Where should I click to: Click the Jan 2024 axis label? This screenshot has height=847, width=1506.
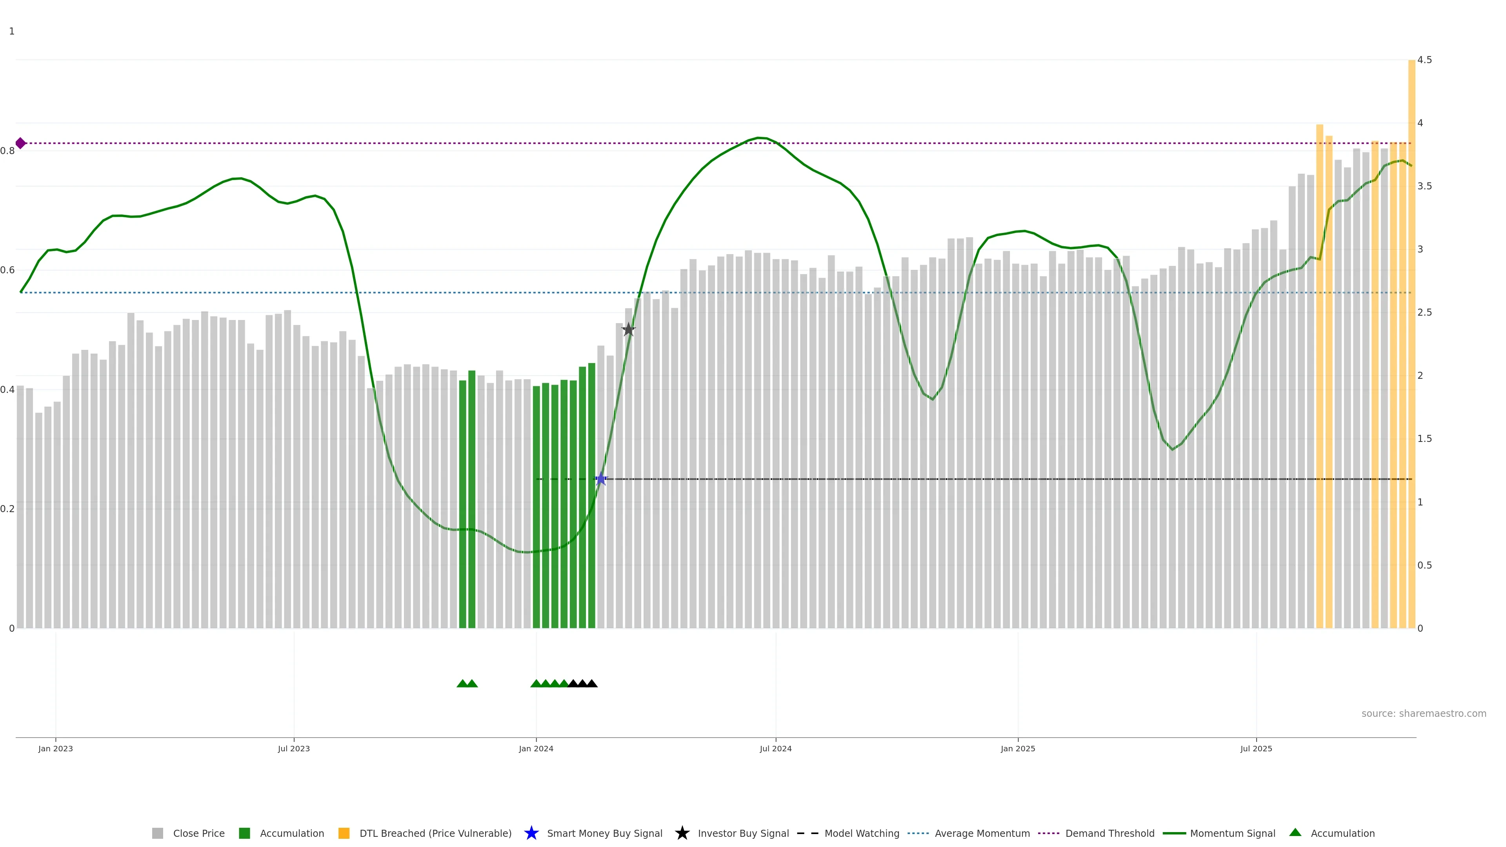535,748
